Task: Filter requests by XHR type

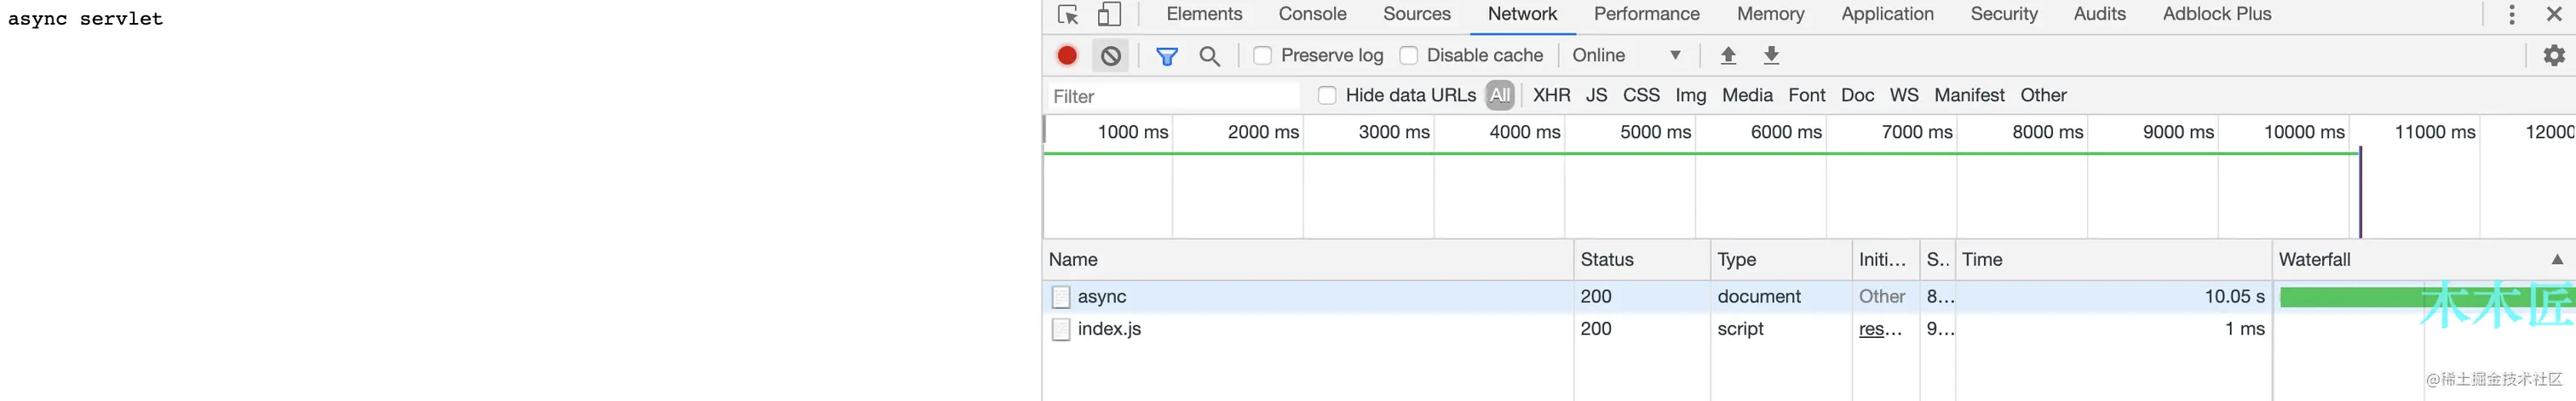Action: click(1551, 96)
